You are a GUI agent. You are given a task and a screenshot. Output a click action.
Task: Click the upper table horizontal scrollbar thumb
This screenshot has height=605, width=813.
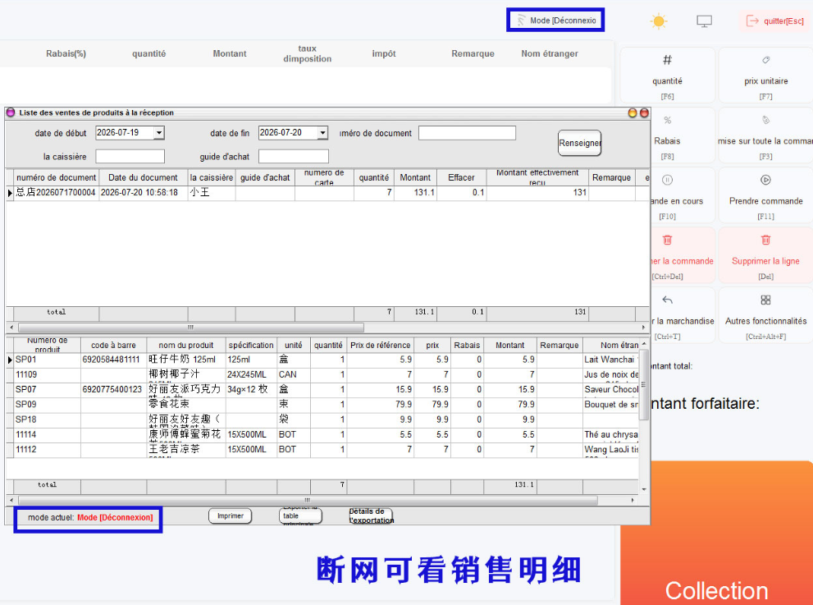point(191,328)
